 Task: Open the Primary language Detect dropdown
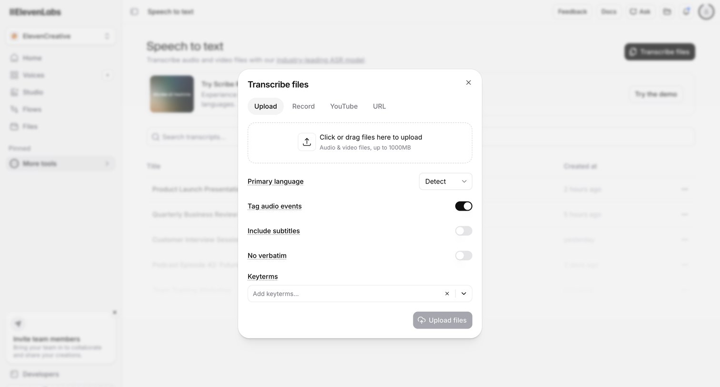coord(446,182)
